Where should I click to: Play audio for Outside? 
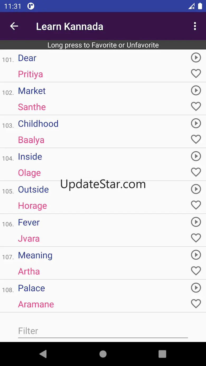coord(196,189)
